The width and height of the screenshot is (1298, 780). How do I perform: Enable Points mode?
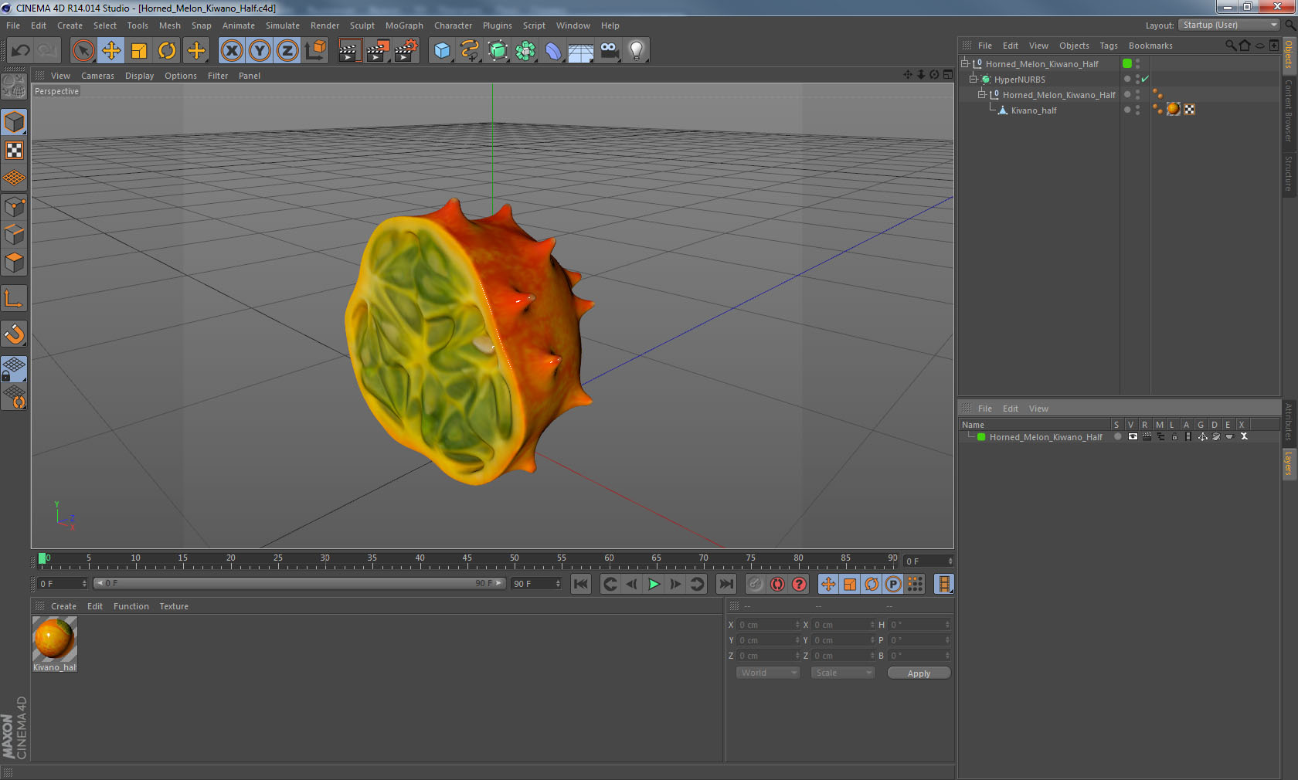[x=14, y=207]
